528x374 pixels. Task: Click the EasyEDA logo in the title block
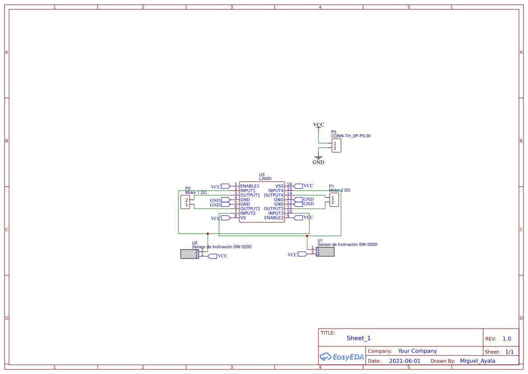(x=342, y=357)
